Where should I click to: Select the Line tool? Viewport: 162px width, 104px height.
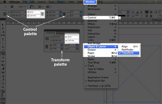point(3,43)
